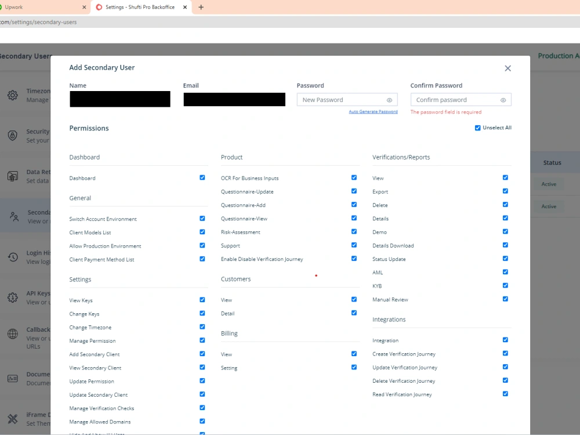Uncheck the AML checkbox
The height and width of the screenshot is (435, 580).
[505, 272]
